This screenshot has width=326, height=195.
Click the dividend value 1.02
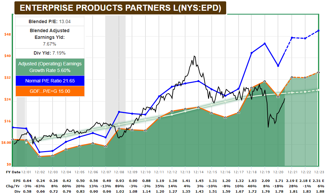point(120,191)
